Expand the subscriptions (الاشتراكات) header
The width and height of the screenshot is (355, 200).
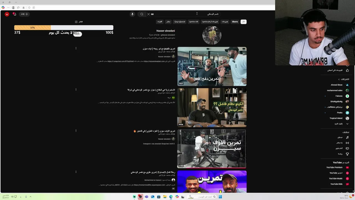(x=343, y=79)
